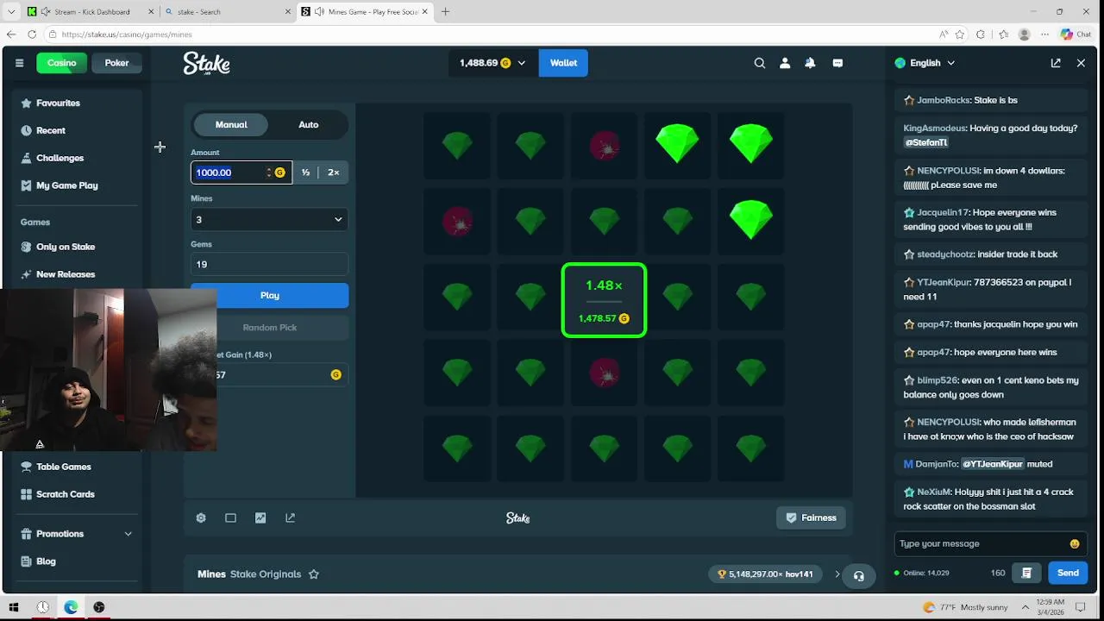Screen dimensions: 1104x621
Task: Click the bright gem in second row
Action: (750, 222)
